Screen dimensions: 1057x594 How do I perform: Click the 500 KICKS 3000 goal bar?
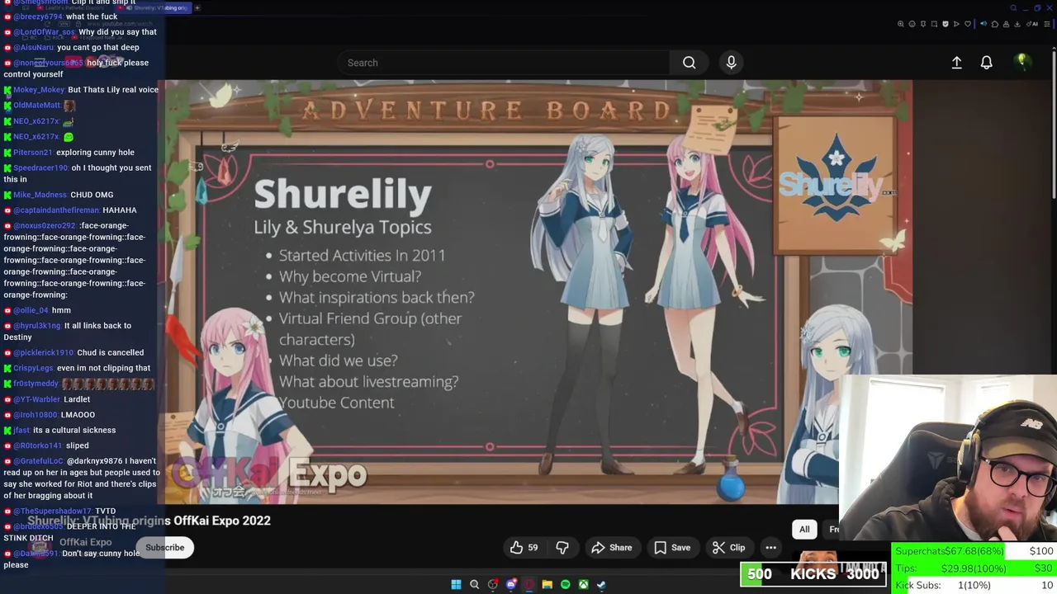813,574
